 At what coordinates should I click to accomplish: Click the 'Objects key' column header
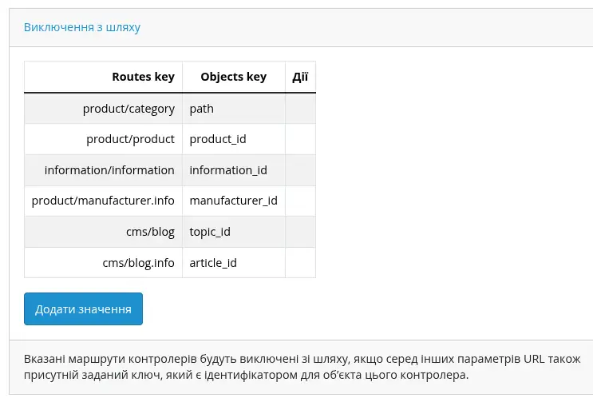click(233, 78)
